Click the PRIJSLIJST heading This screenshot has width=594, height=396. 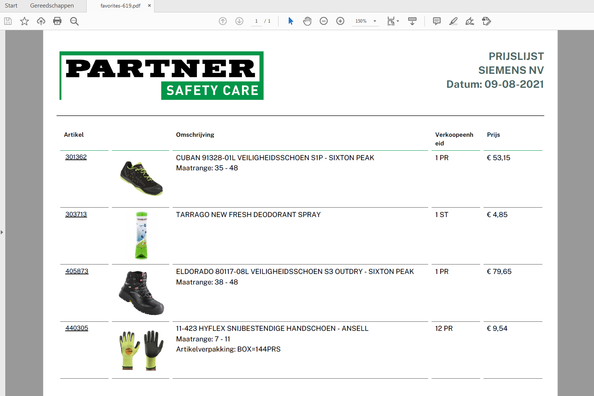pos(516,56)
